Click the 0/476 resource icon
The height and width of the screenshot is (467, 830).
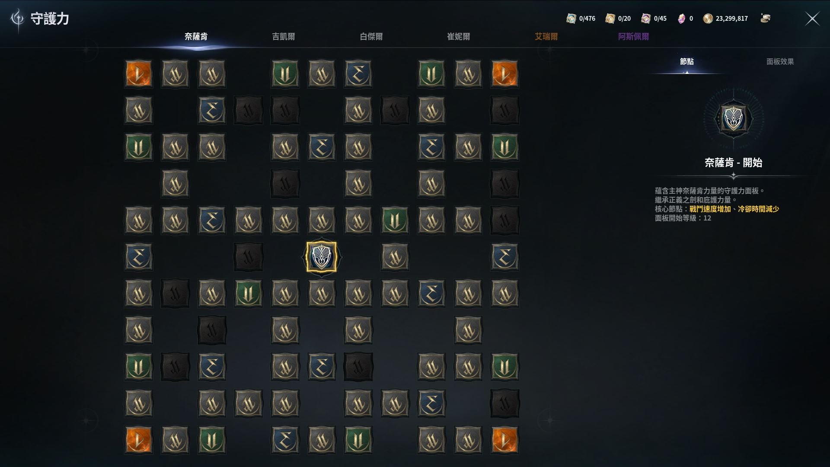[x=571, y=19]
